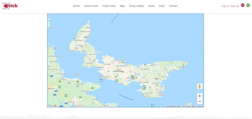Open the FAQs page
Image resolution: width=252 pixels, height=119 pixels.
(x=162, y=6)
